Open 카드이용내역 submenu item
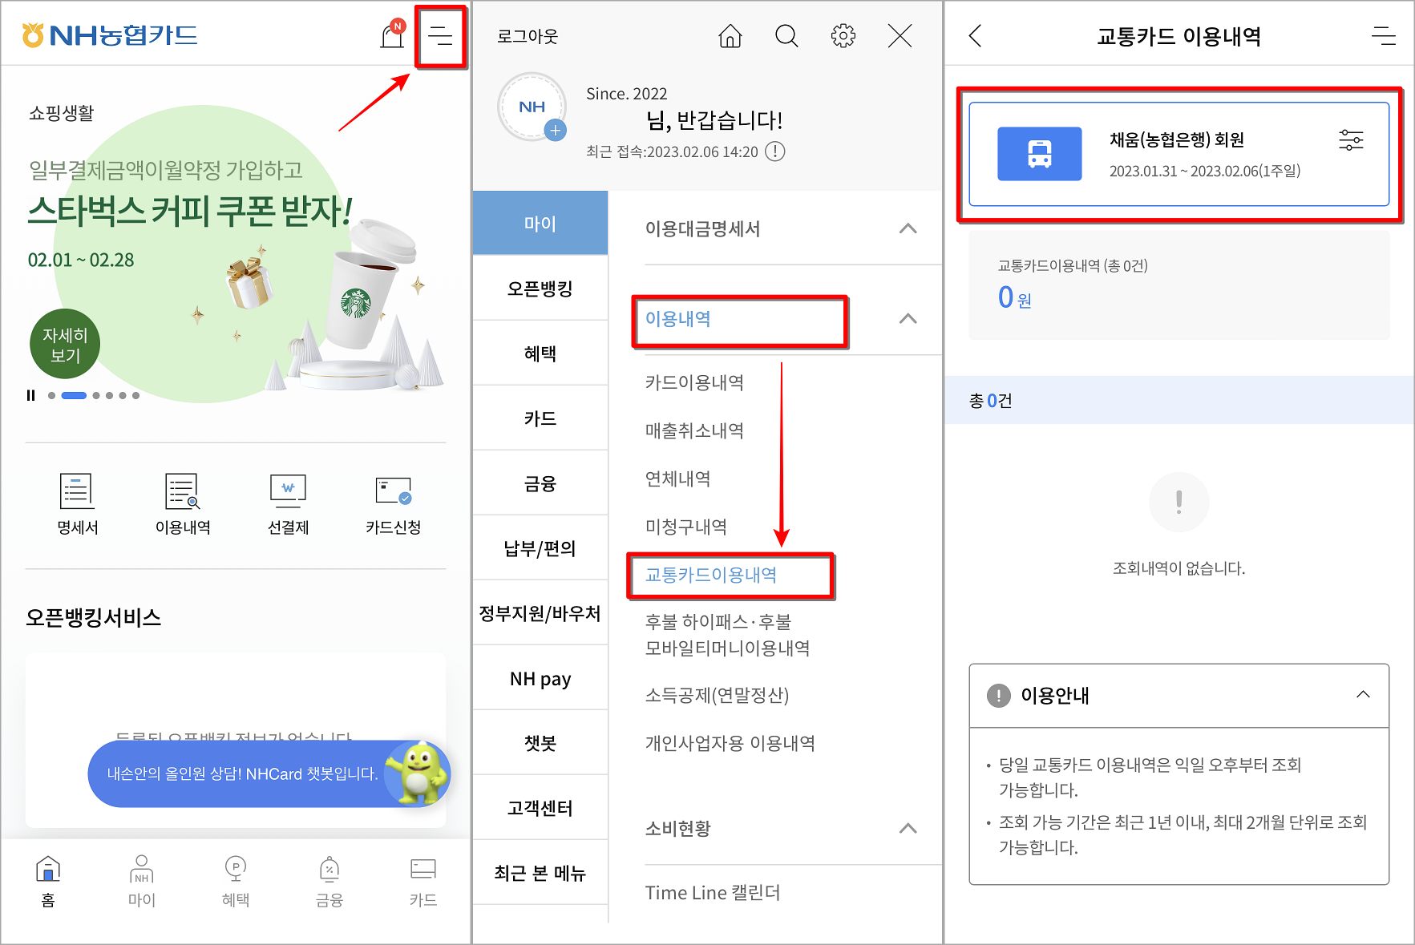 694,382
